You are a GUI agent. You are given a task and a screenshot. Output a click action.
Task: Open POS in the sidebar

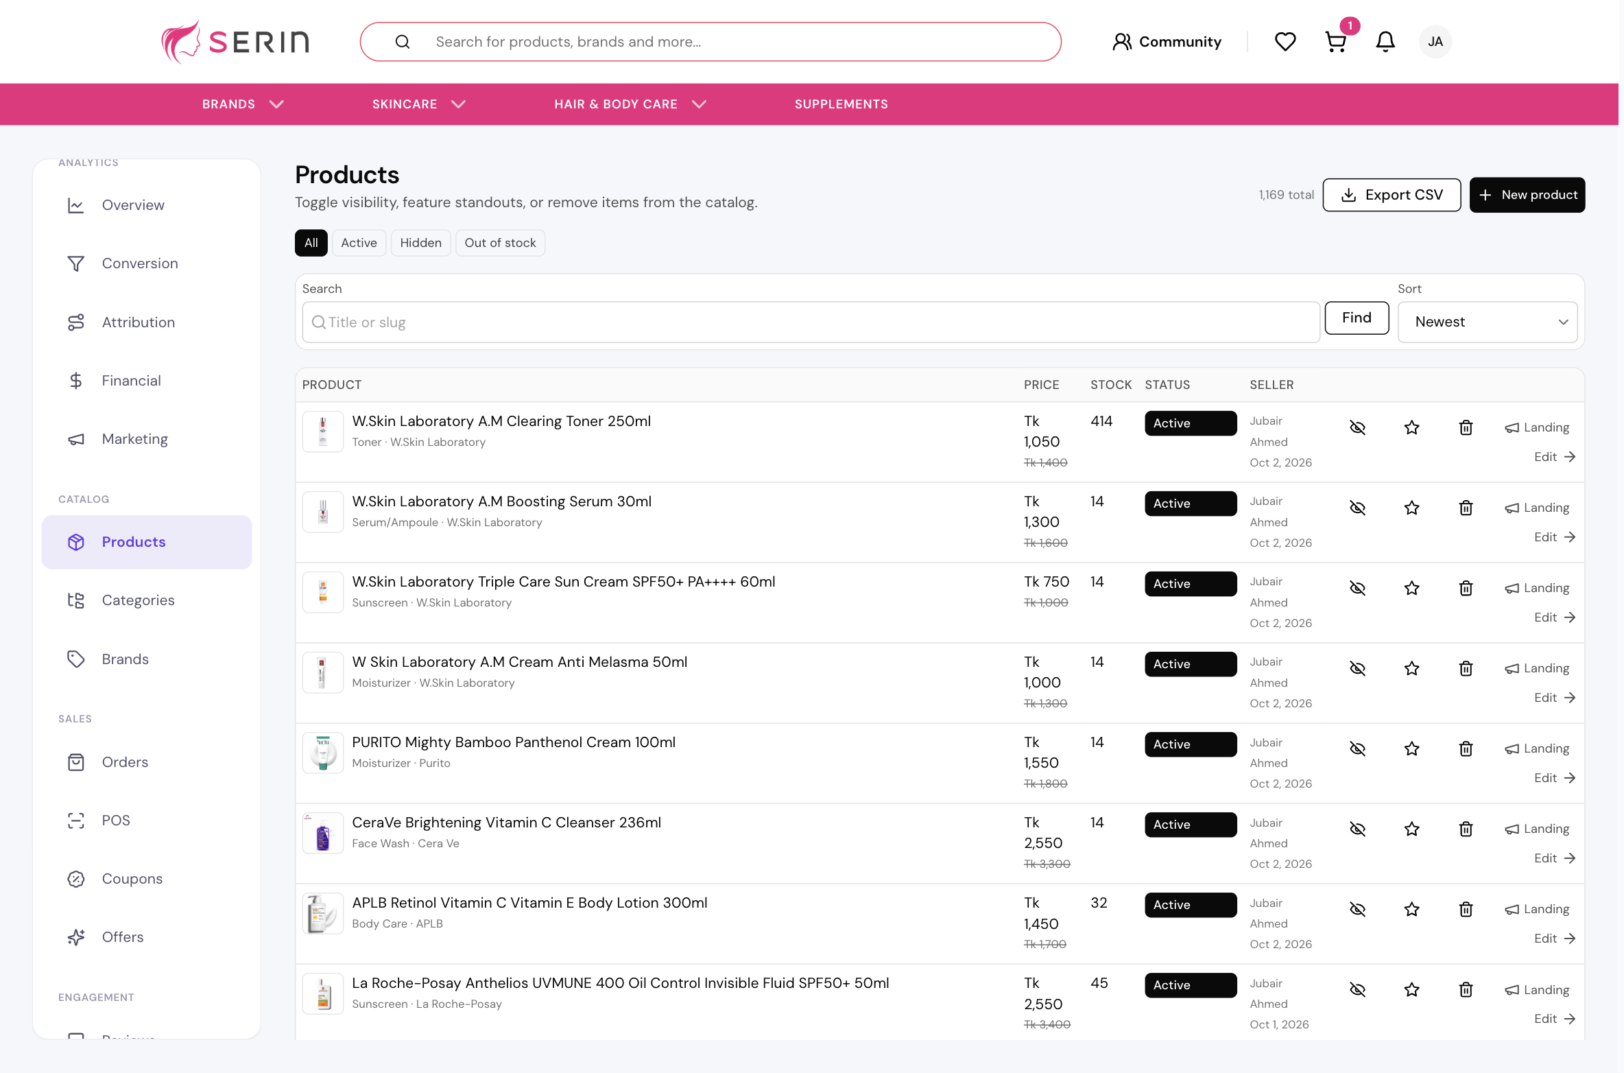[147, 821]
